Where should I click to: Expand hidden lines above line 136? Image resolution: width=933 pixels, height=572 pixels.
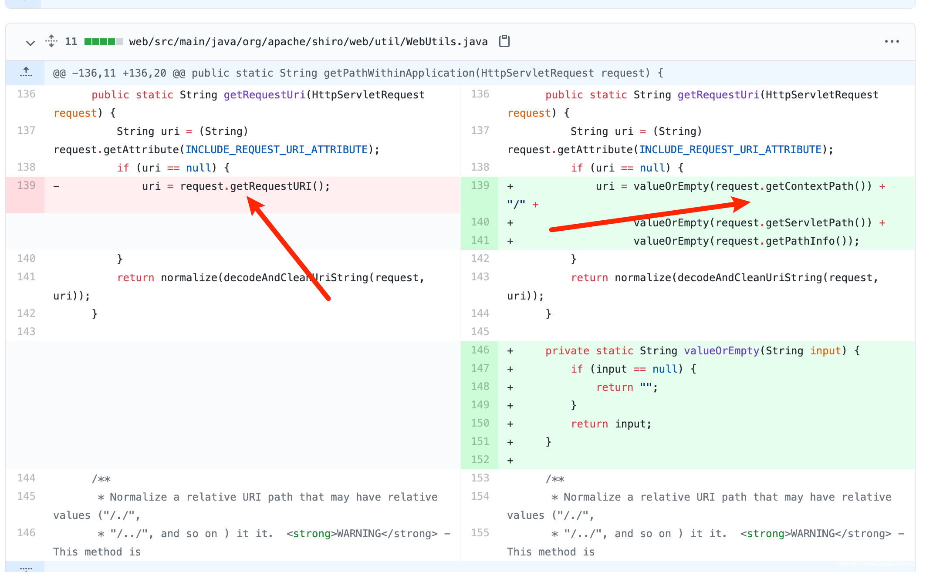tap(26, 72)
